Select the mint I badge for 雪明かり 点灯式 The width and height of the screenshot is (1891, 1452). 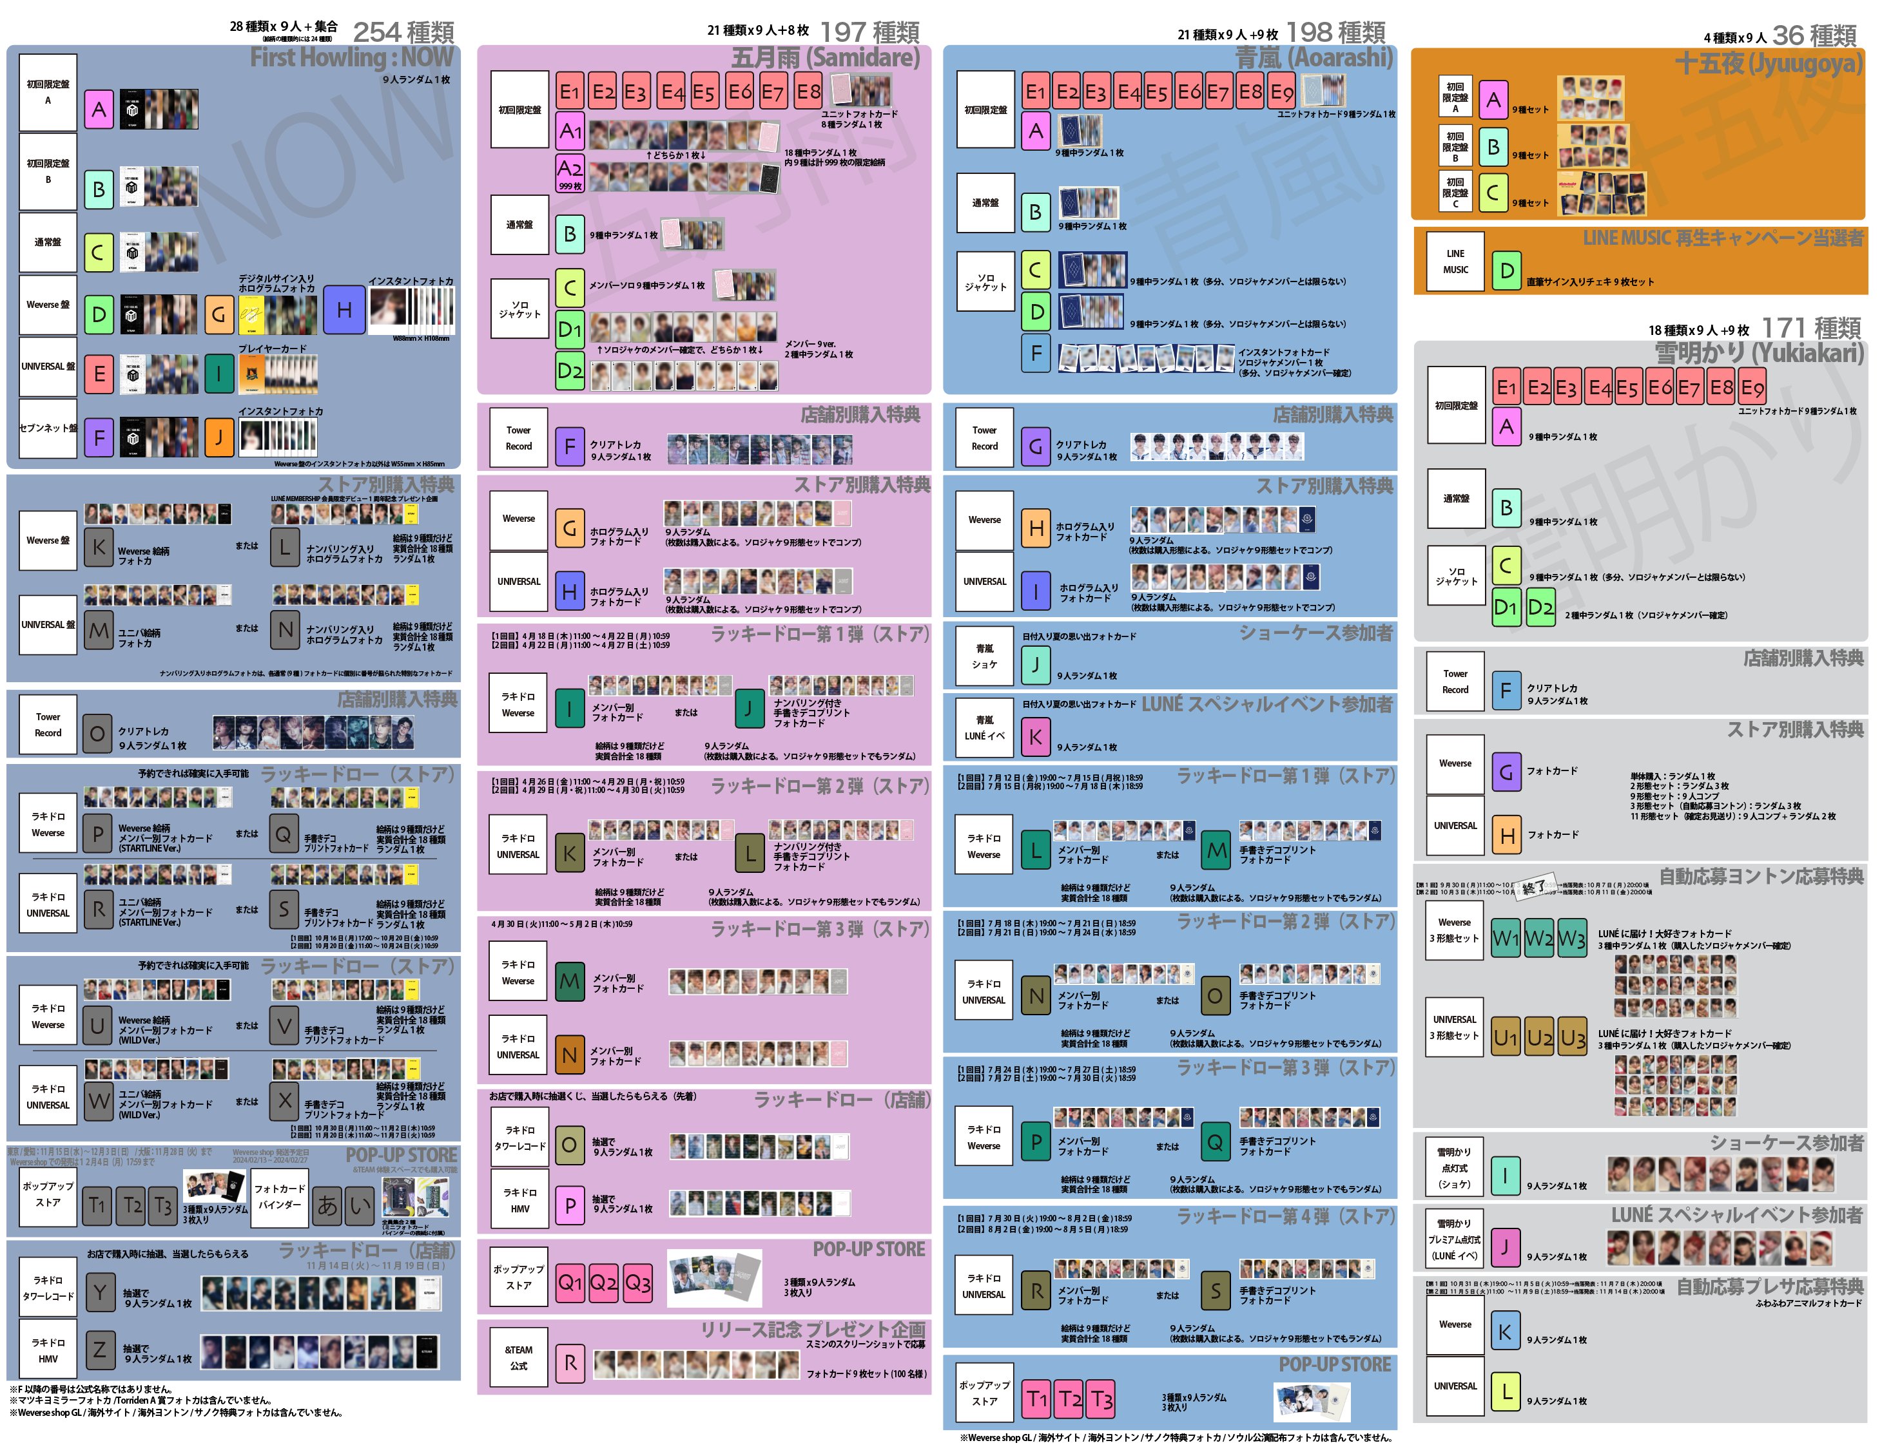(x=1506, y=1176)
